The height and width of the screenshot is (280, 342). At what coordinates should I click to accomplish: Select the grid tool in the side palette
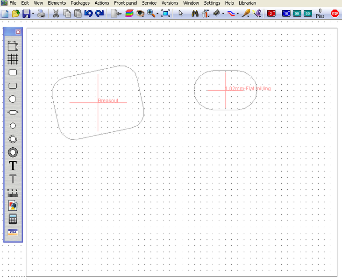pyautogui.click(x=13, y=59)
